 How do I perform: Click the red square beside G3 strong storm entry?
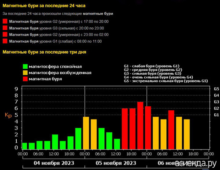point(5,28)
